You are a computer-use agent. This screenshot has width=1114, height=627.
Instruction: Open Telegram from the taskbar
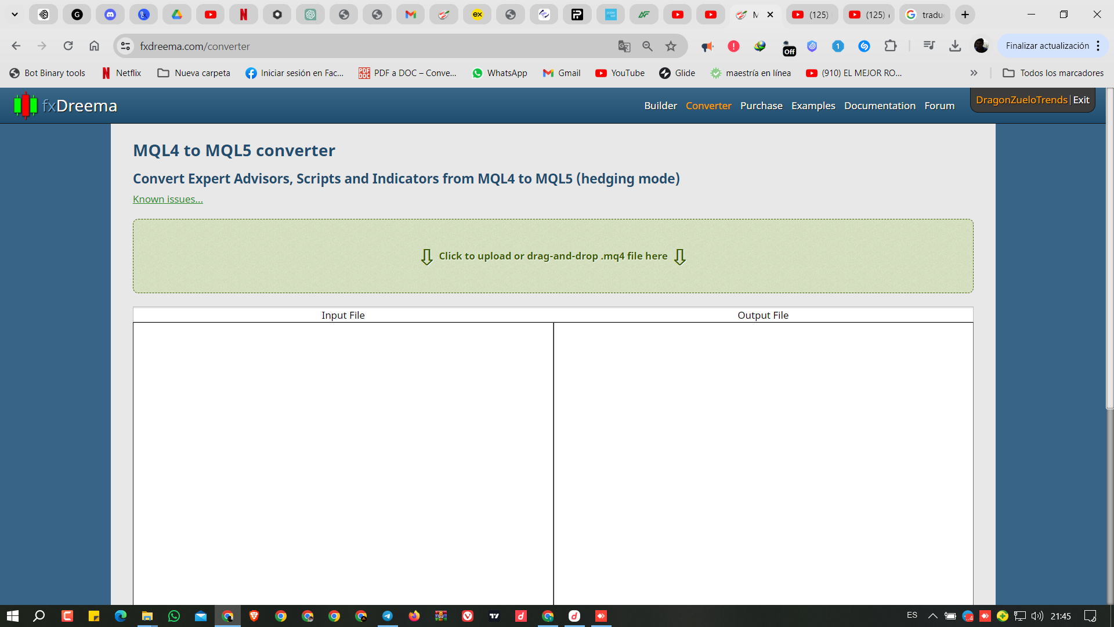[x=388, y=616]
